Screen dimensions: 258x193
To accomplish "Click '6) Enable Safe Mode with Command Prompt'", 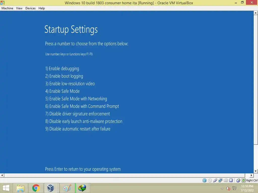I will (82, 106).
